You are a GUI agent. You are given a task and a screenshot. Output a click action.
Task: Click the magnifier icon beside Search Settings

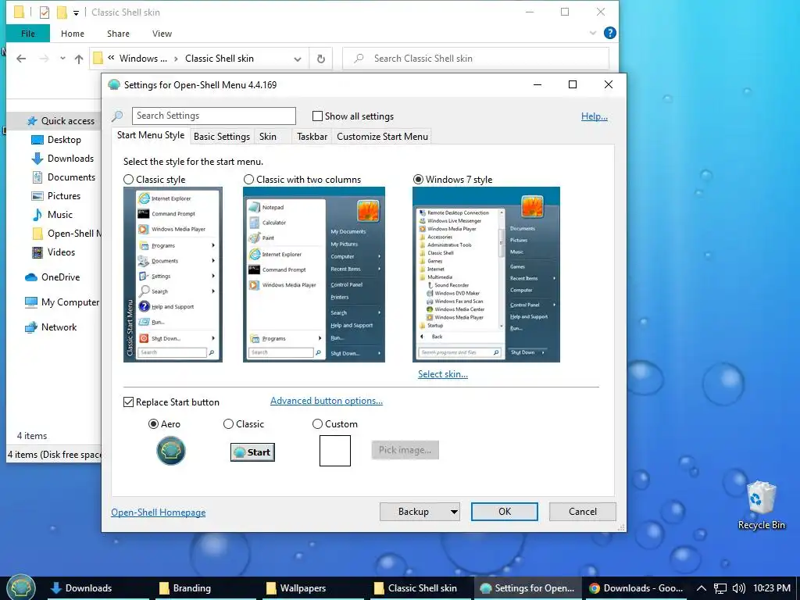click(x=117, y=116)
